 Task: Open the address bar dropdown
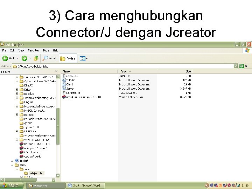coord(236,66)
